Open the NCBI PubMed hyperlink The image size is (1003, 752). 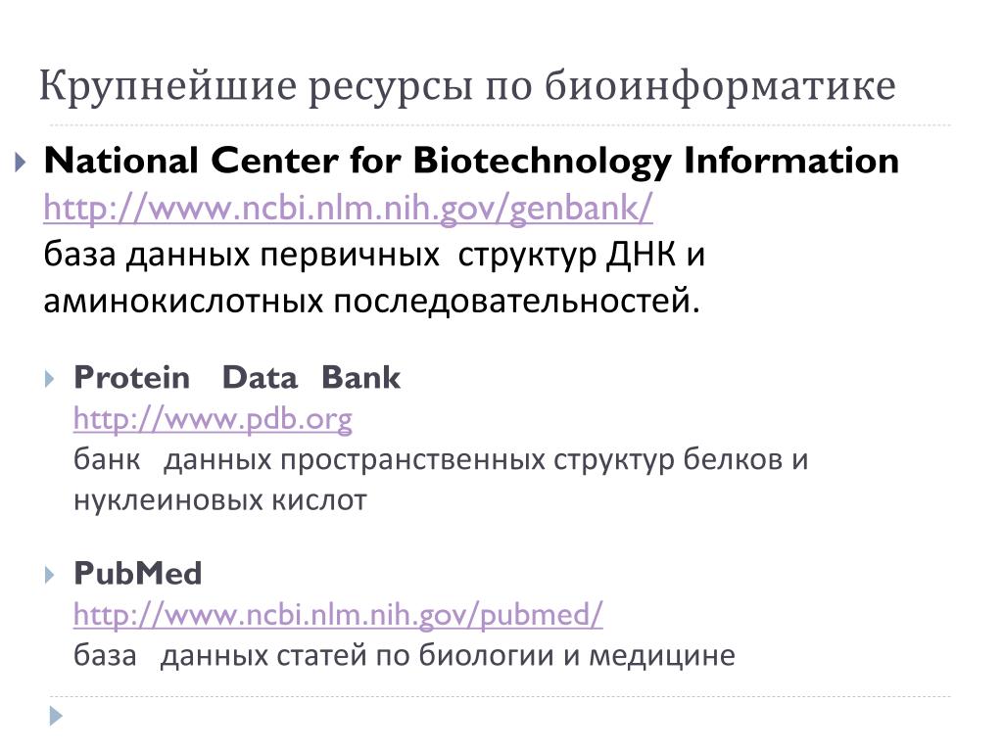[x=338, y=615]
